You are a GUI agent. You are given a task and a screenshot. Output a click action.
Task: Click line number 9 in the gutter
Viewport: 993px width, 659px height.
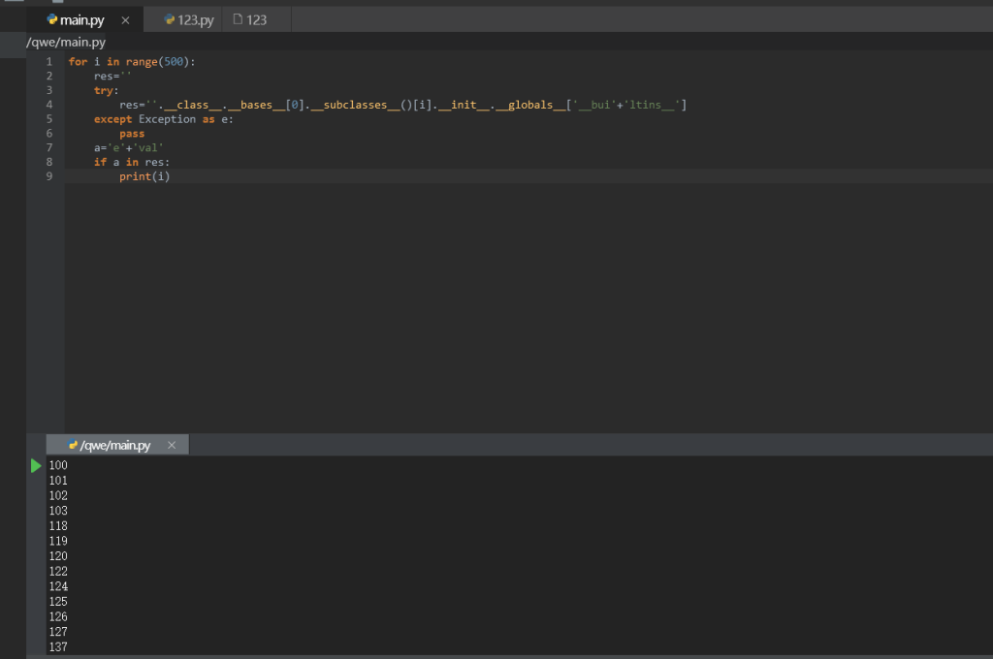point(48,176)
